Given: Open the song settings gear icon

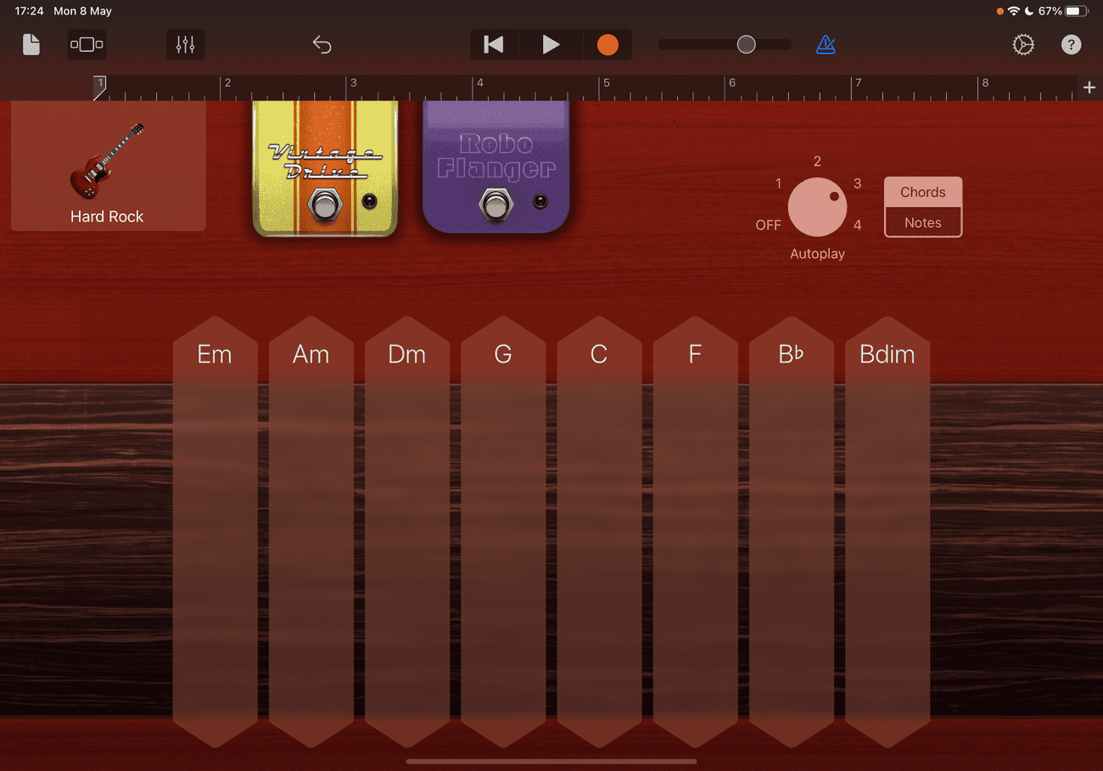Looking at the screenshot, I should (1023, 44).
